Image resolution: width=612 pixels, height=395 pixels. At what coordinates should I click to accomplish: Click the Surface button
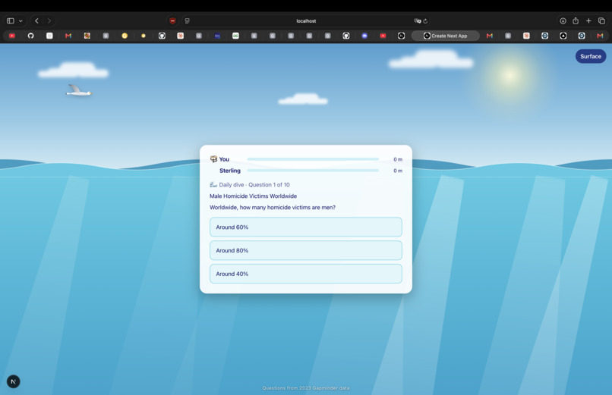pyautogui.click(x=591, y=57)
